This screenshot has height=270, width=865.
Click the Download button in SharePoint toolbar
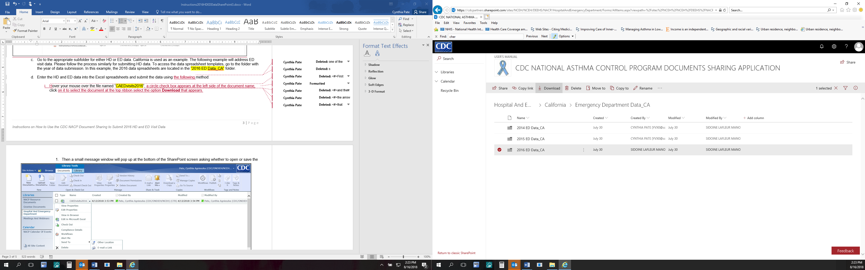point(549,88)
